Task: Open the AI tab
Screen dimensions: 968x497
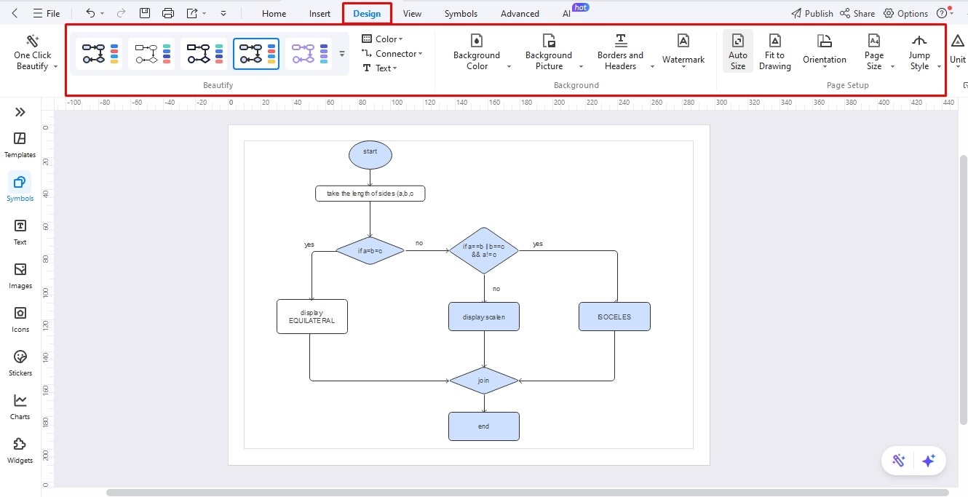Action: tap(566, 13)
